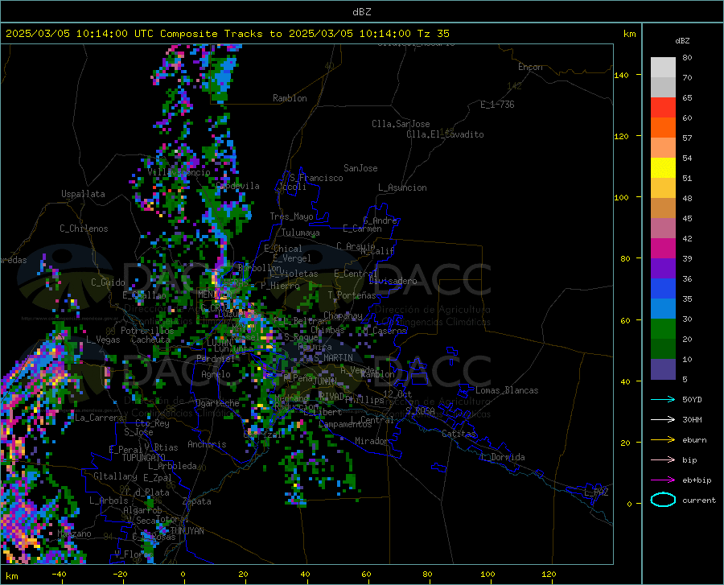Pick the light gray 80-70 dBZ swatch
This screenshot has height=585, width=724.
pyautogui.click(x=663, y=68)
